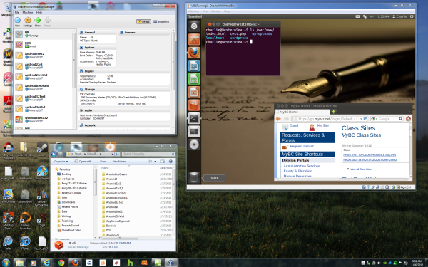Open My Site link on MyBC page
This screenshot has height=267, width=428.
(322, 125)
